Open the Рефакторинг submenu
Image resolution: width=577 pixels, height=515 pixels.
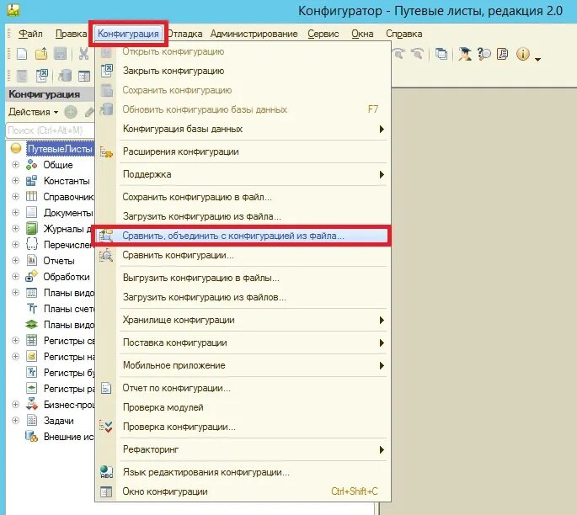click(241, 449)
